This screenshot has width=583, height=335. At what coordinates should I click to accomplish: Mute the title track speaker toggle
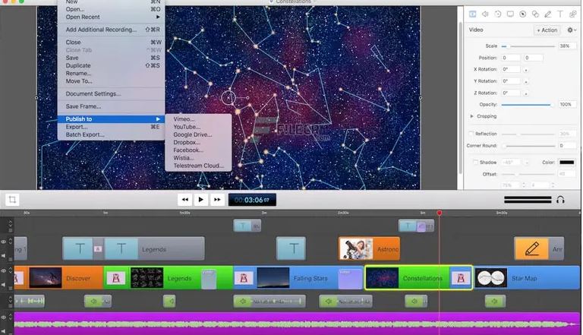[4, 256]
